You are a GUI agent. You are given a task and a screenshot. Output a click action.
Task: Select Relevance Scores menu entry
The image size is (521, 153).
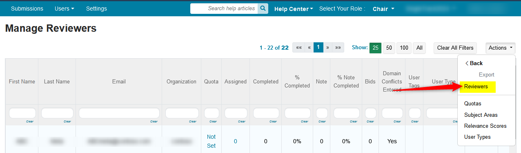pos(485,126)
